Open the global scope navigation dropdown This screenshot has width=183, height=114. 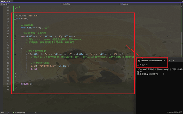click(91, 4)
